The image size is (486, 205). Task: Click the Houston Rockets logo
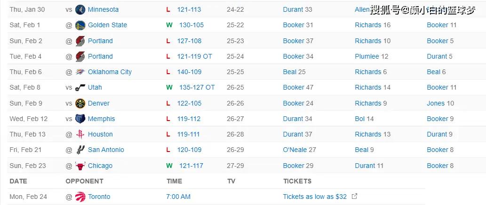[x=80, y=134]
